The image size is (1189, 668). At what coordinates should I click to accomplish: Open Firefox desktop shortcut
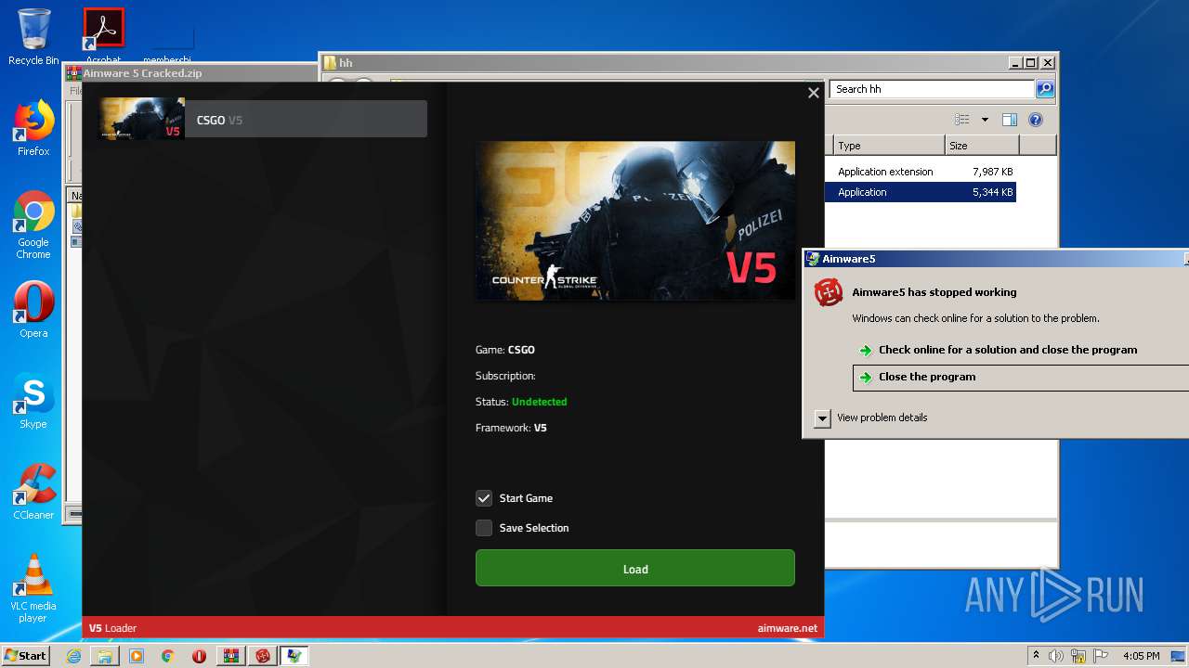(33, 128)
